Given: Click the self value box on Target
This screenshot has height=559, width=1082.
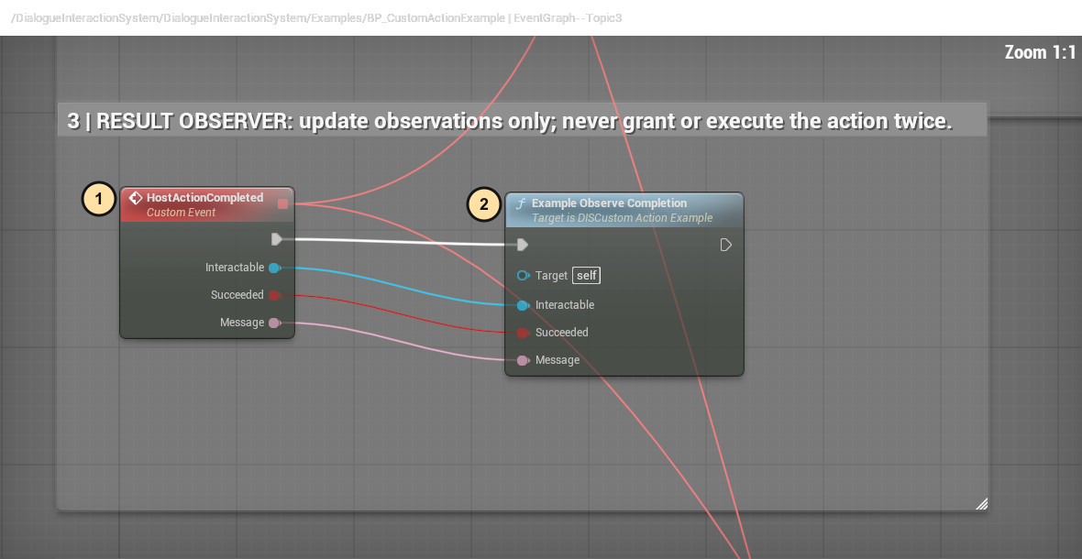Looking at the screenshot, I should tap(586, 276).
